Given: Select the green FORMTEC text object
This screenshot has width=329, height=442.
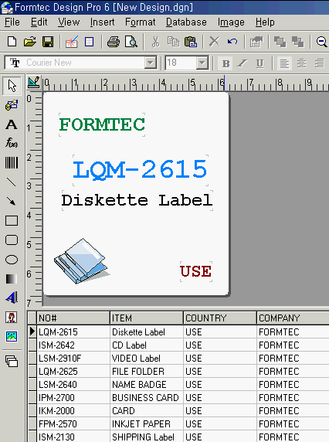Looking at the screenshot, I should coord(102,124).
